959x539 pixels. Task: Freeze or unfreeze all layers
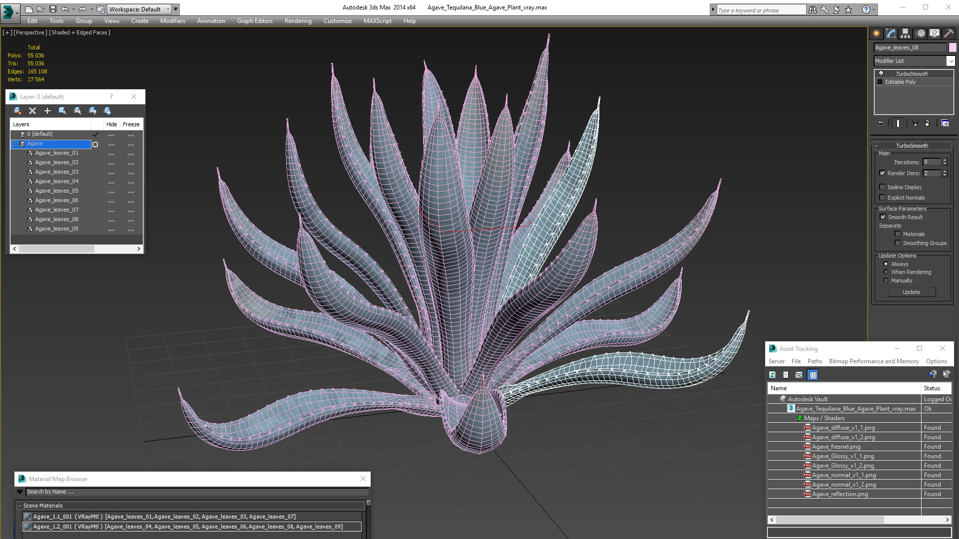click(107, 111)
